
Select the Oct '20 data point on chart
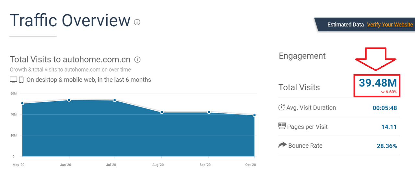click(255, 115)
